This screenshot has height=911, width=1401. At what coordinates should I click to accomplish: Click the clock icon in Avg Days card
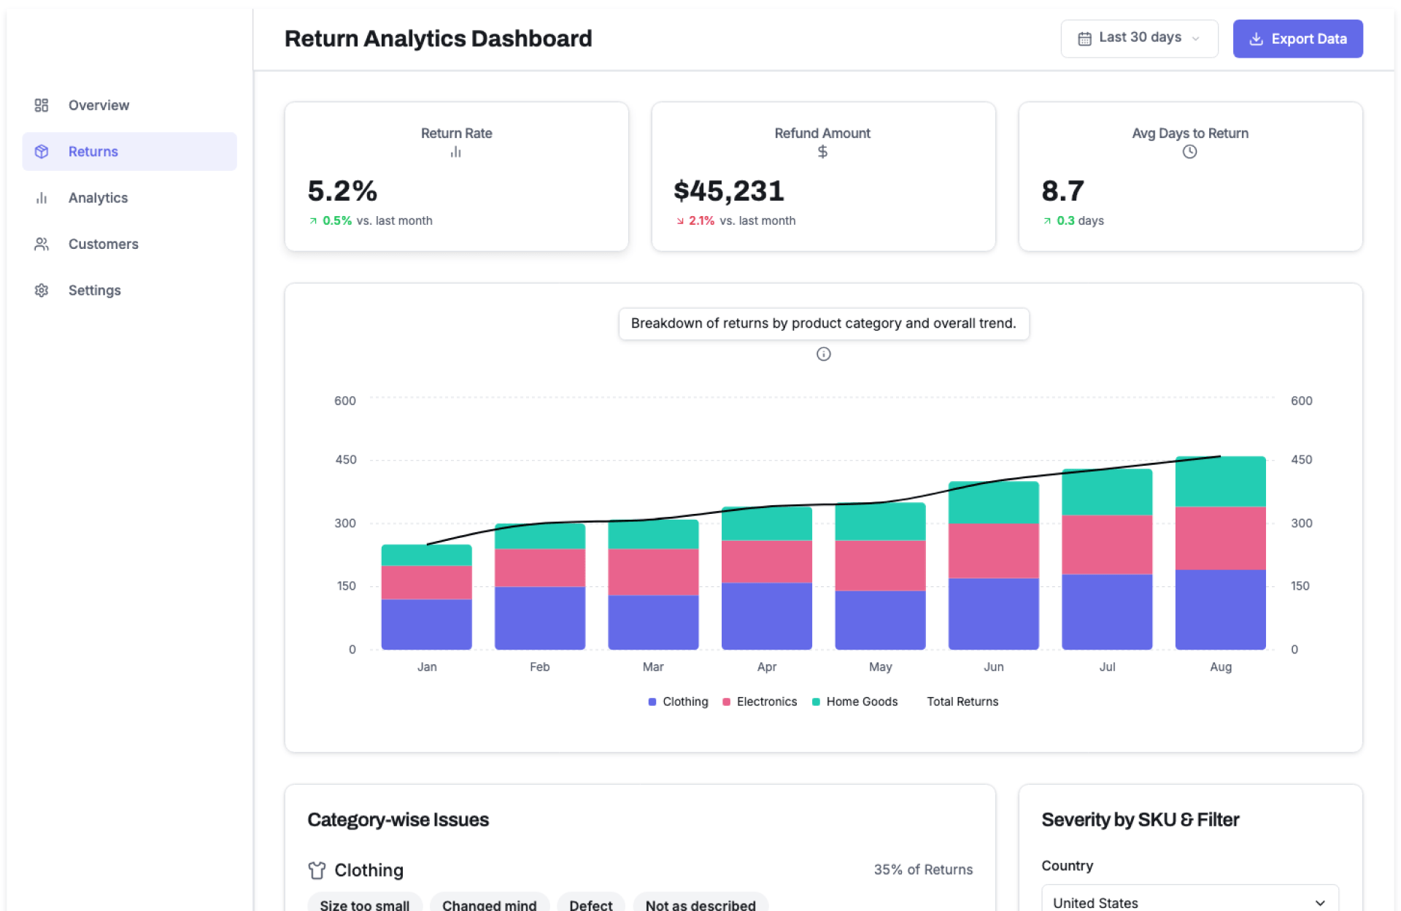[x=1189, y=152]
